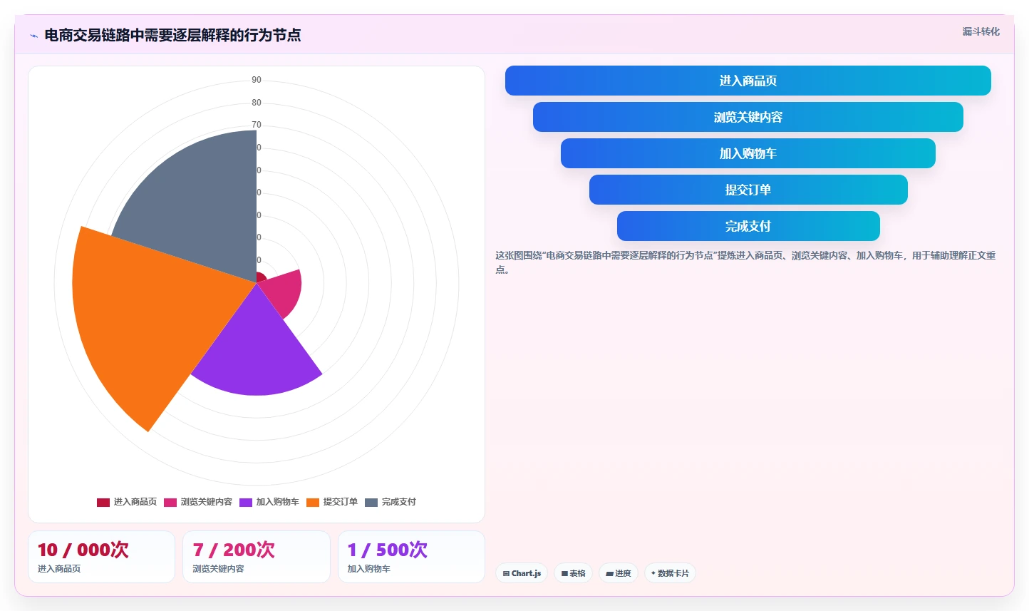Screen dimensions: 1029x611
Task: Toggle the 提交订单 legend swatch
Action: [x=313, y=503]
